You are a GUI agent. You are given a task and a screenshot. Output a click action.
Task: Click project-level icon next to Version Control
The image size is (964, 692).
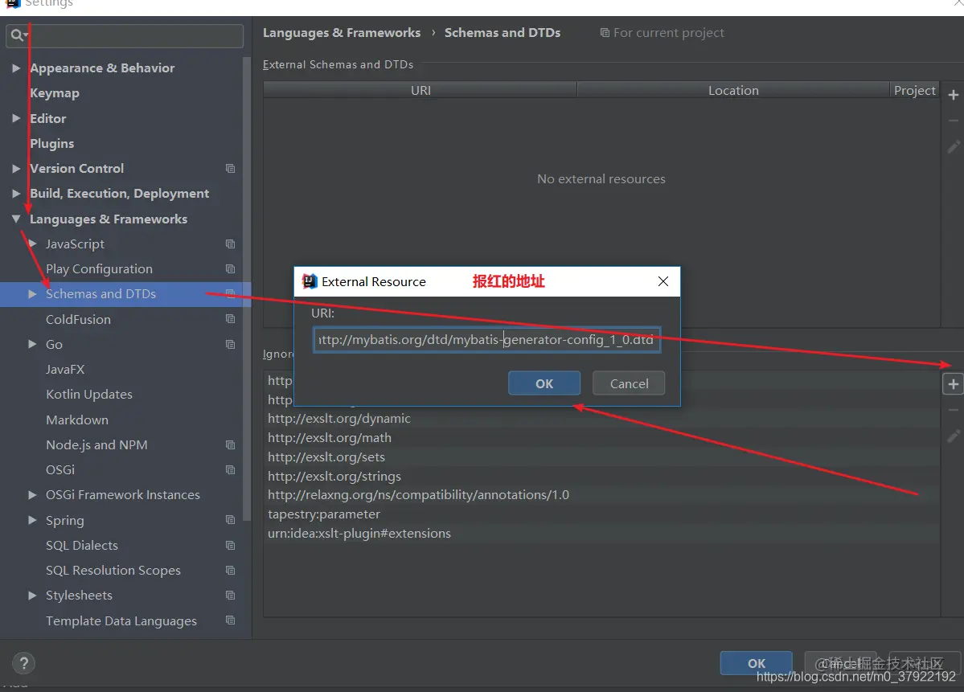click(230, 169)
